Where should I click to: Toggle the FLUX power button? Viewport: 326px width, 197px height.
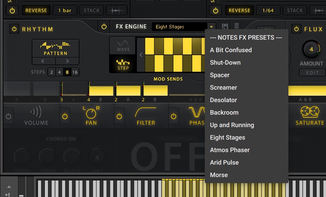(x=296, y=29)
